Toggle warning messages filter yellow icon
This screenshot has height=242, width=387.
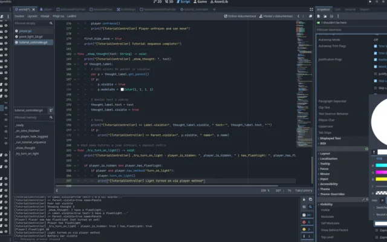click(x=307, y=229)
